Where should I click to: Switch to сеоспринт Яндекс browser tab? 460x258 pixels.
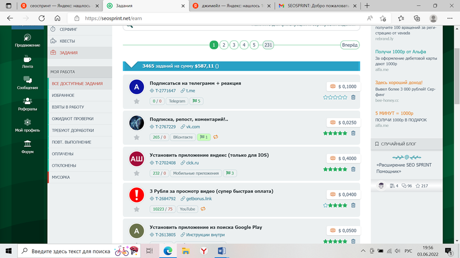[x=60, y=6]
